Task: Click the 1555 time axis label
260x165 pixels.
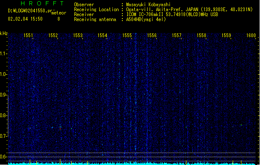Action: pyautogui.click(x=127, y=35)
